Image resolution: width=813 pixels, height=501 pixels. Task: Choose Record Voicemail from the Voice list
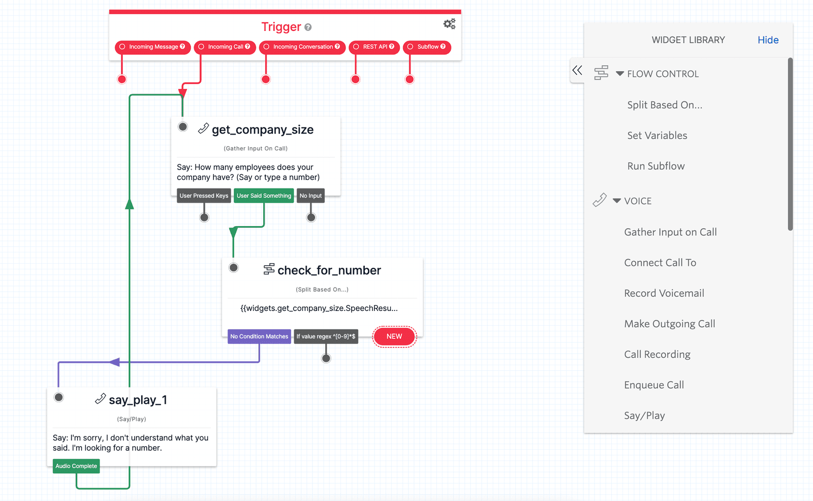[664, 293]
